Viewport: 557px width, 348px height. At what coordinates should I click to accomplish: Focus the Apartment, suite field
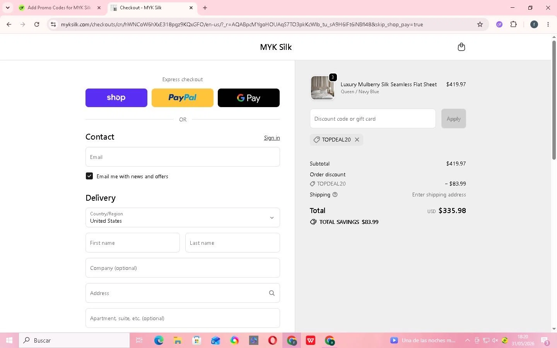[x=183, y=318]
